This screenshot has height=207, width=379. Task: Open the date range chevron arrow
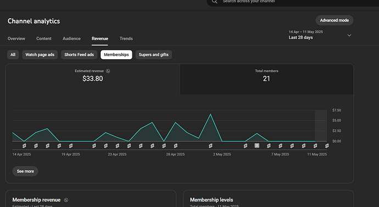349,35
